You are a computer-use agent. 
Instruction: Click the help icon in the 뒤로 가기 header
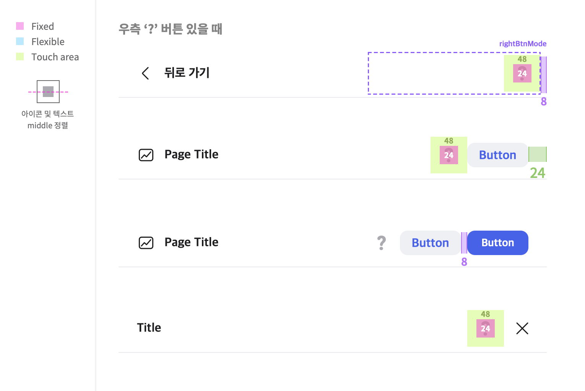tap(522, 73)
